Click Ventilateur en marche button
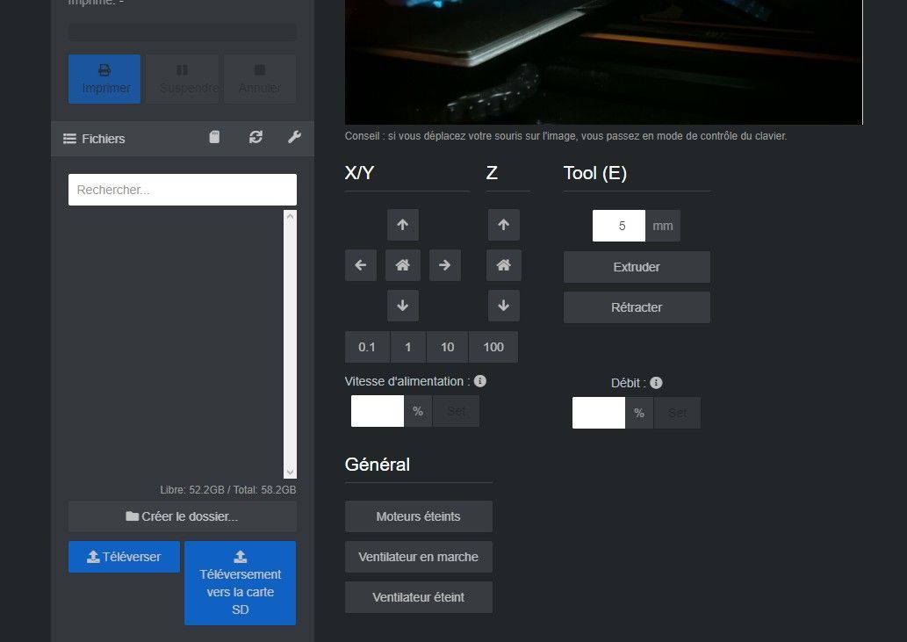The image size is (907, 642). point(418,557)
